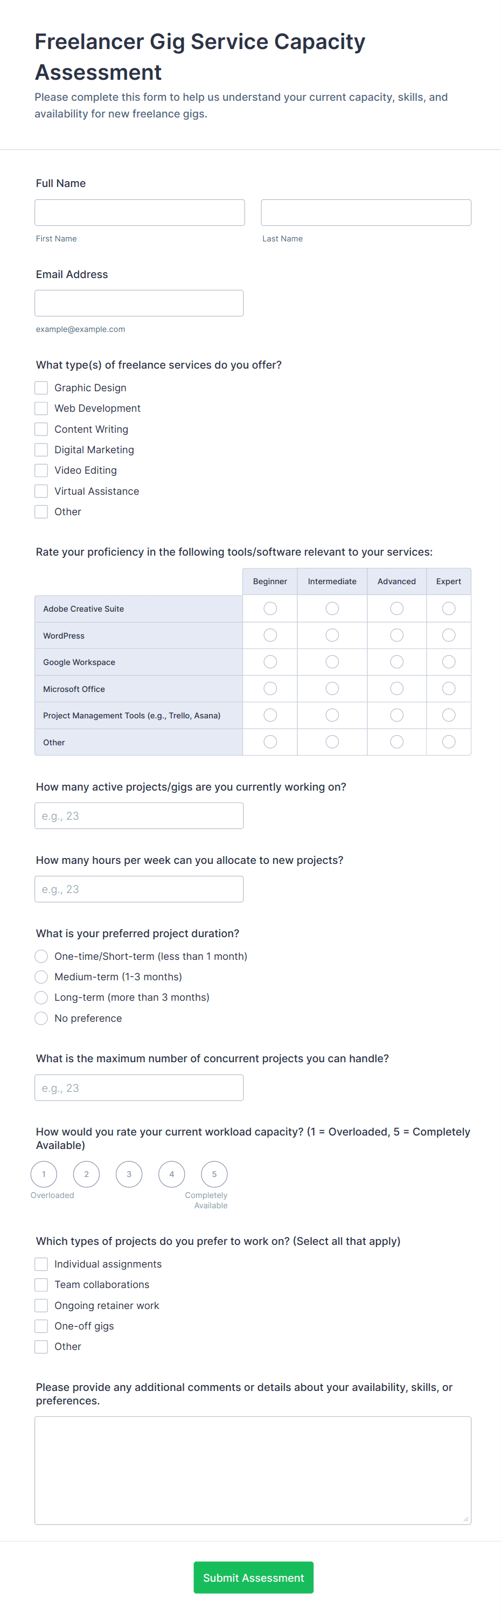The height and width of the screenshot is (1620, 501).
Task: Check the Graphic Design service option
Action: [x=41, y=388]
